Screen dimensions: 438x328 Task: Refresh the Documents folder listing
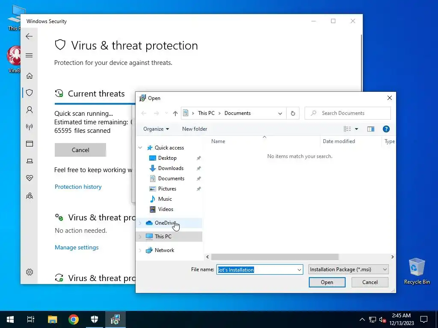point(293,113)
